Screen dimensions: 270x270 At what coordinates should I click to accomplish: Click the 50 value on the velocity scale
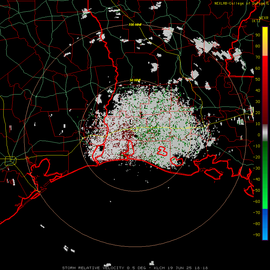click(x=258, y=79)
